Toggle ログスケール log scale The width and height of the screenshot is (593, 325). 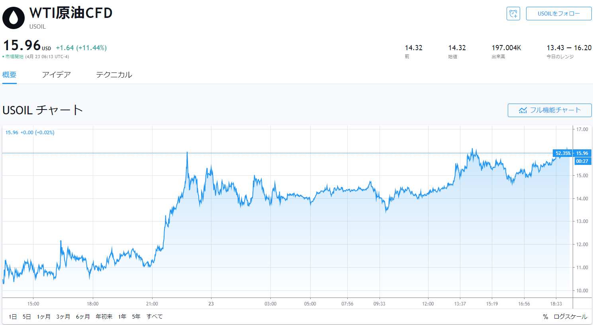coord(570,317)
